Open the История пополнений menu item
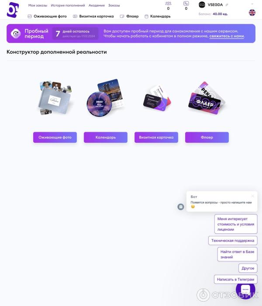The height and width of the screenshot is (306, 262). [x=68, y=5]
